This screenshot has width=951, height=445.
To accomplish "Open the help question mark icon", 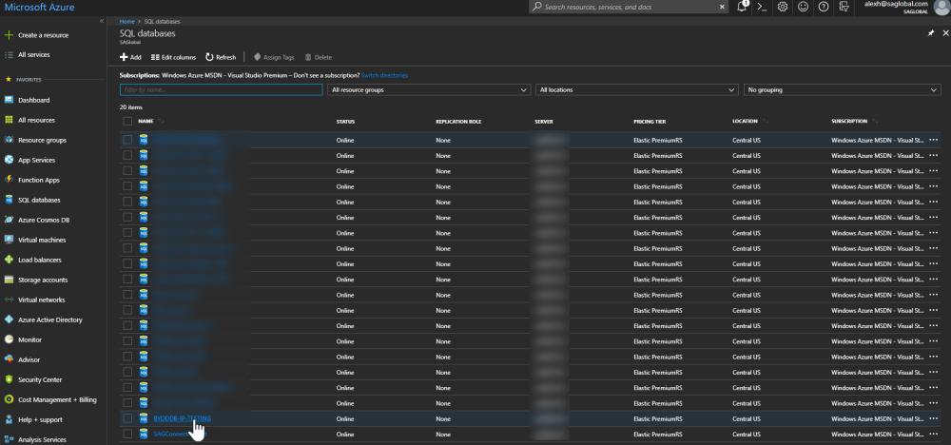I will tap(823, 7).
